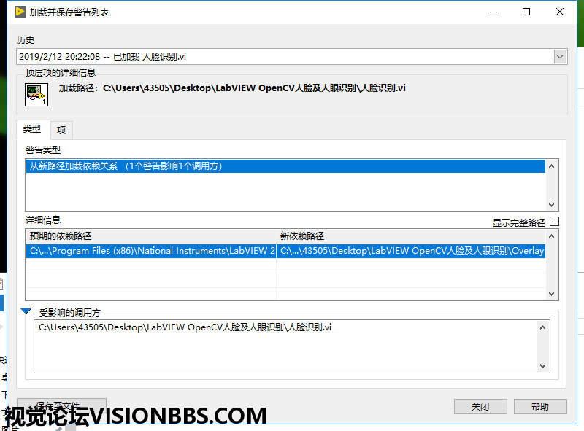Click the 帮助 button
The image size is (584, 431).
coord(540,406)
